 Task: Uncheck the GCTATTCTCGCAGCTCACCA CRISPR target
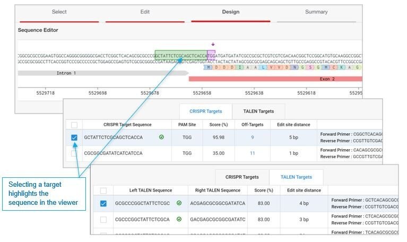[x=74, y=137]
